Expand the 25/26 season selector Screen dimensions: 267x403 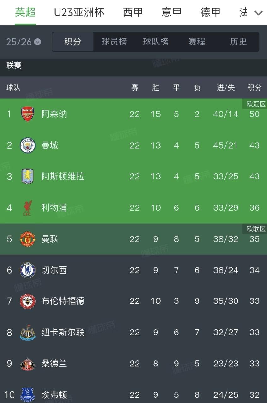pos(23,42)
